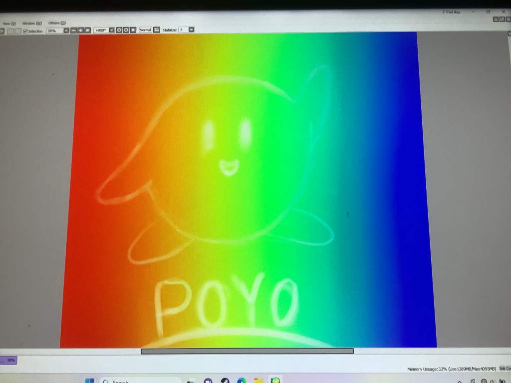
Task: Click the zoom out minus icon
Action: (73, 30)
